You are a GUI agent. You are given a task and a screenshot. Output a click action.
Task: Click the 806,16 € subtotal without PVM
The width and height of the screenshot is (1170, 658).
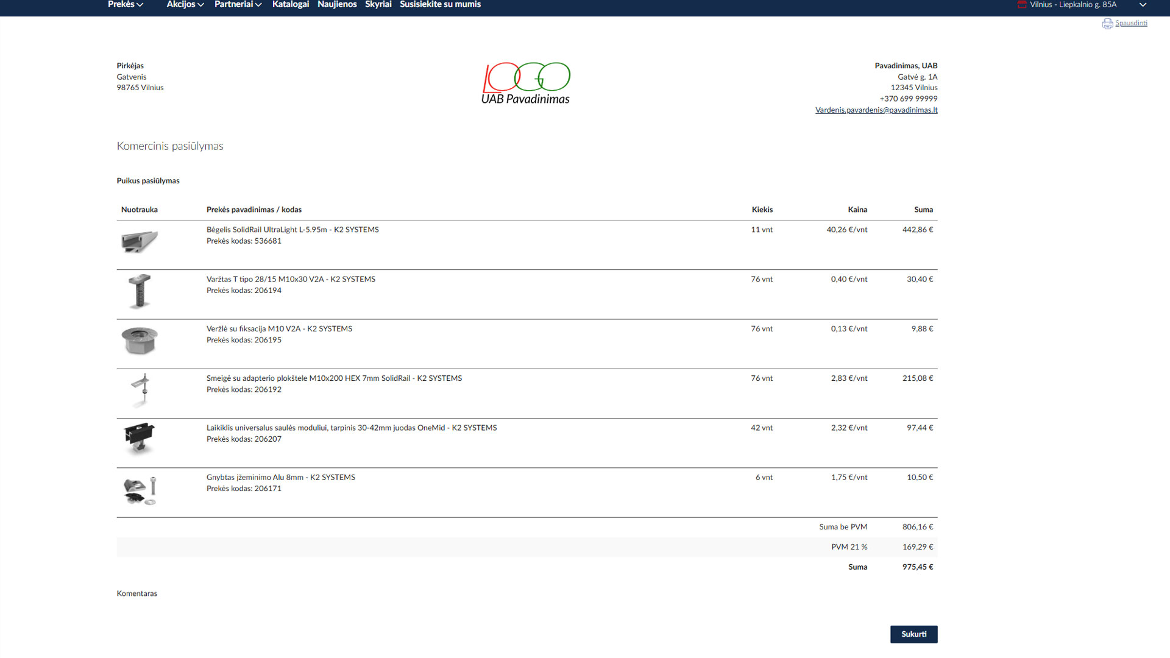pos(918,527)
